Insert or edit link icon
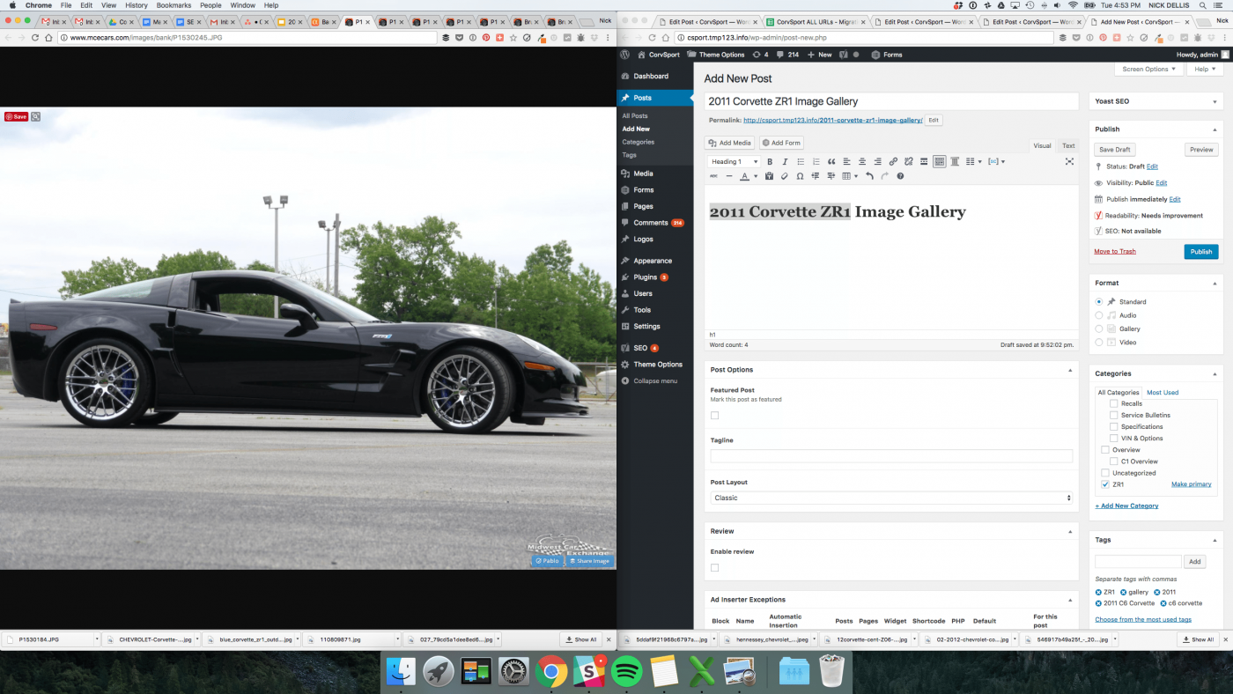This screenshot has width=1233, height=694. pyautogui.click(x=893, y=162)
